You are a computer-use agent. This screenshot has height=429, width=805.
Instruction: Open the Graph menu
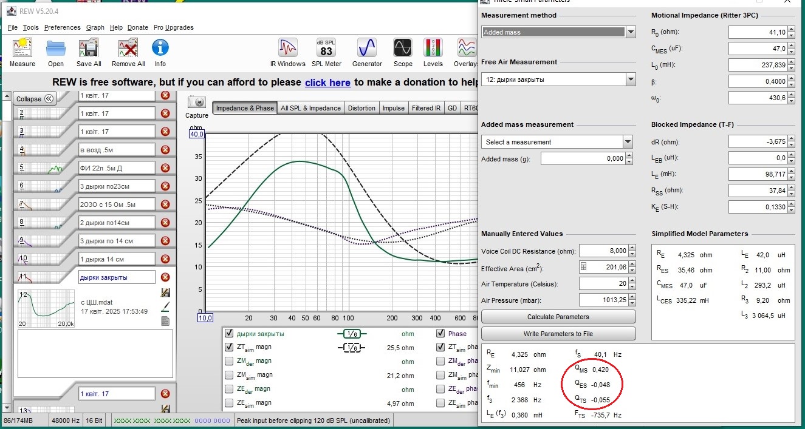pos(95,27)
